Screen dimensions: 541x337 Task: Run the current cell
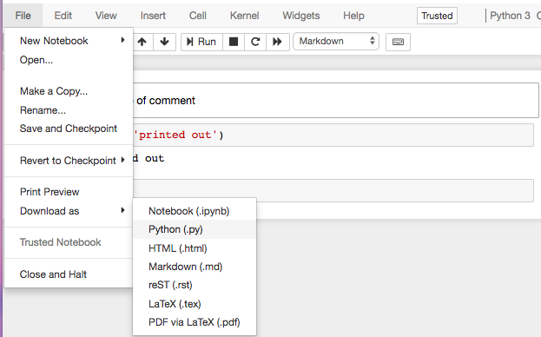[x=201, y=42]
